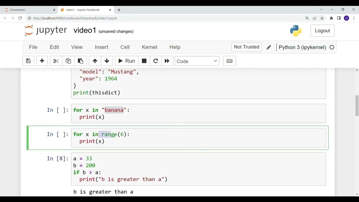Click the Python logo icon

296,31
